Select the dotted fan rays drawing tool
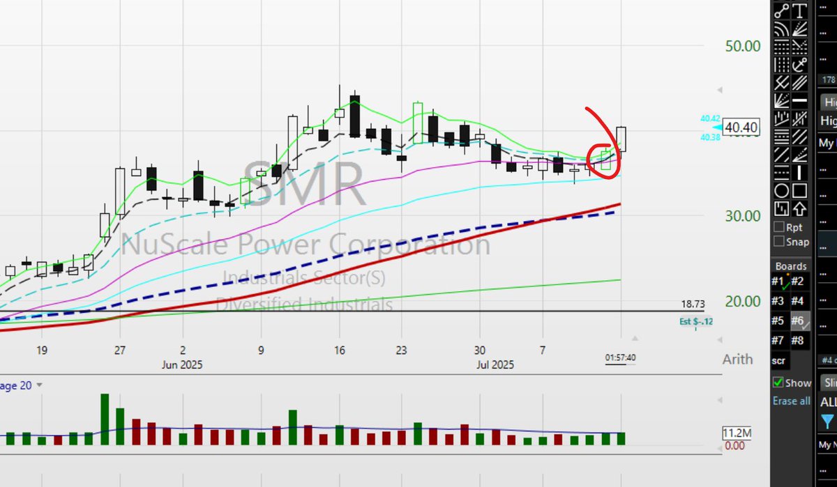 (800, 29)
